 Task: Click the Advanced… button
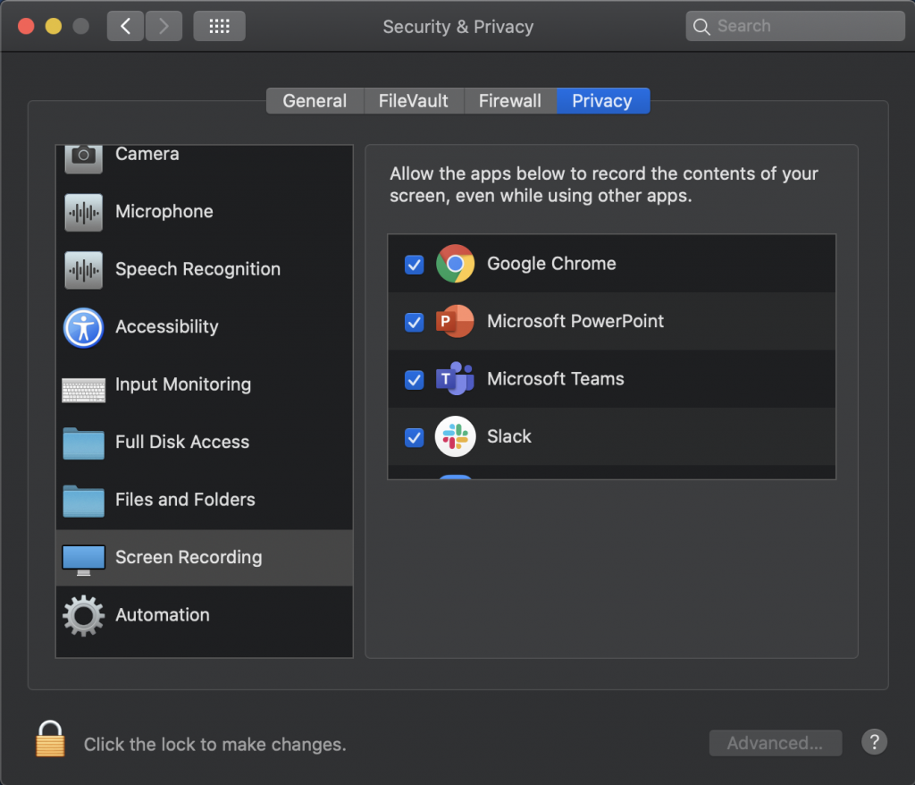(775, 743)
